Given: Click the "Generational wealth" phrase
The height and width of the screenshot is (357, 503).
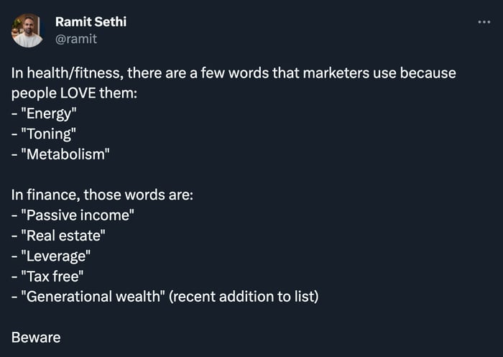Looking at the screenshot, I should click(93, 297).
